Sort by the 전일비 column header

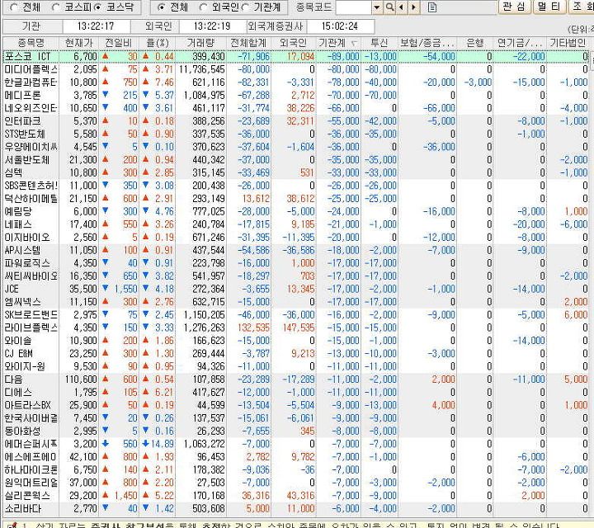coord(119,43)
